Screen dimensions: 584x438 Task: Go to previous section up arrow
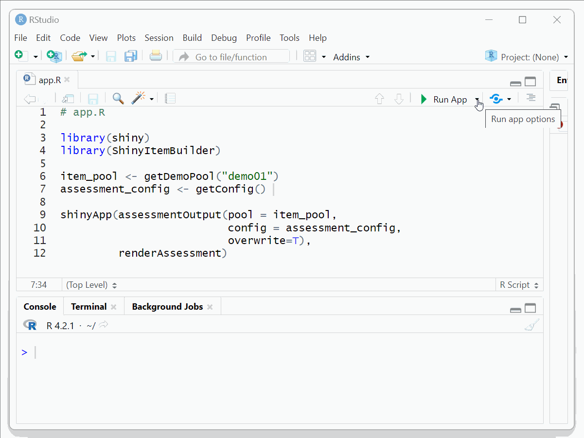[380, 99]
